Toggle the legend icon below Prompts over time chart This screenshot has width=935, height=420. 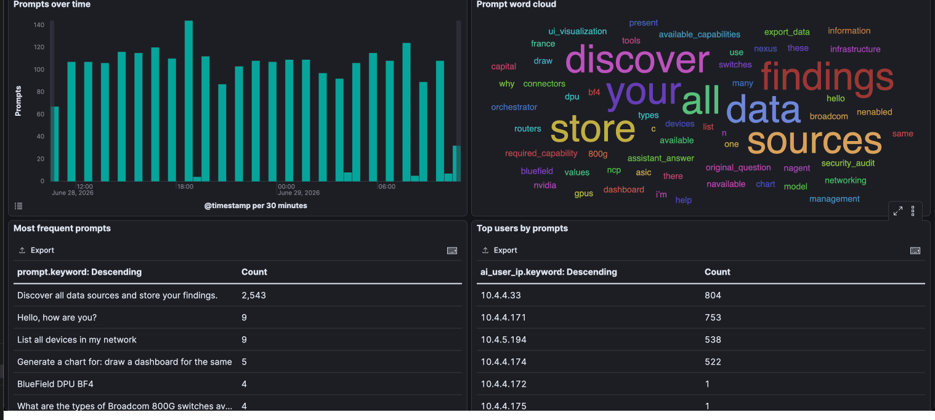coord(18,206)
